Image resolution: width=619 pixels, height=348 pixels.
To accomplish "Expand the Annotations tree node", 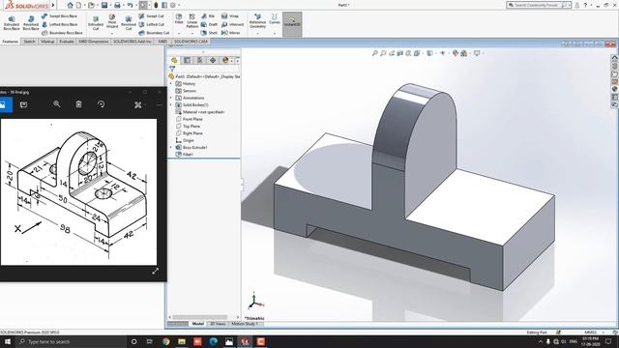I will [171, 98].
